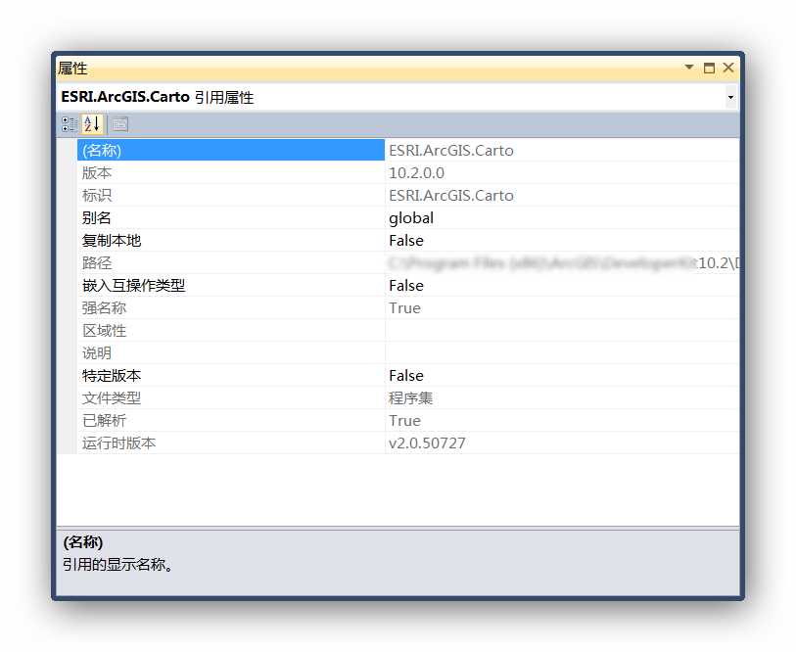The image size is (796, 652).
Task: Select the 说明 property label
Action: coord(97,352)
